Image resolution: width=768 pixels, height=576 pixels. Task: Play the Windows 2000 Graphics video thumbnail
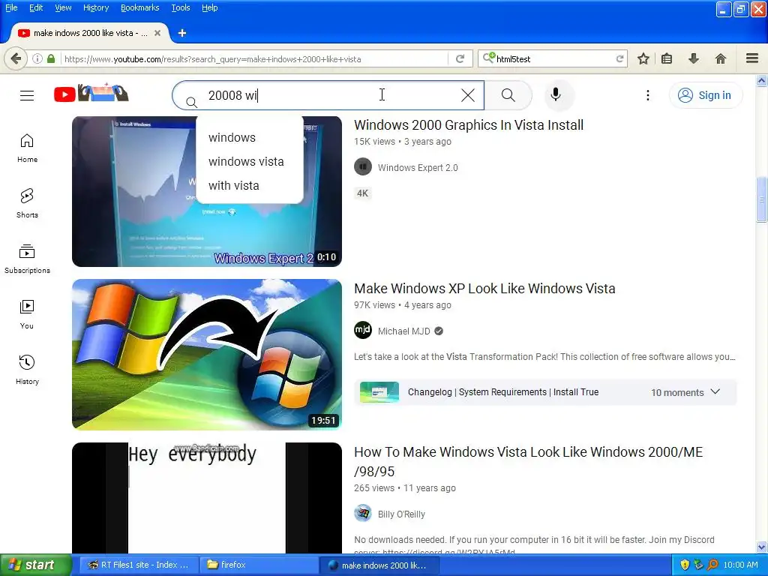coord(207,191)
